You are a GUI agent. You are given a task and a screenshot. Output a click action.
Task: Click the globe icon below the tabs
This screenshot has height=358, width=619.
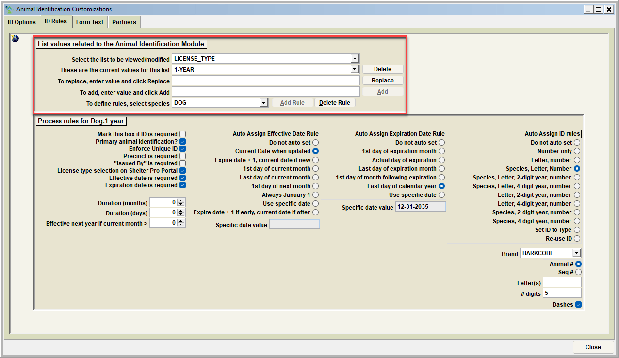pyautogui.click(x=16, y=38)
